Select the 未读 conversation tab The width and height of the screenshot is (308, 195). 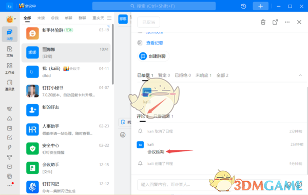(41, 18)
